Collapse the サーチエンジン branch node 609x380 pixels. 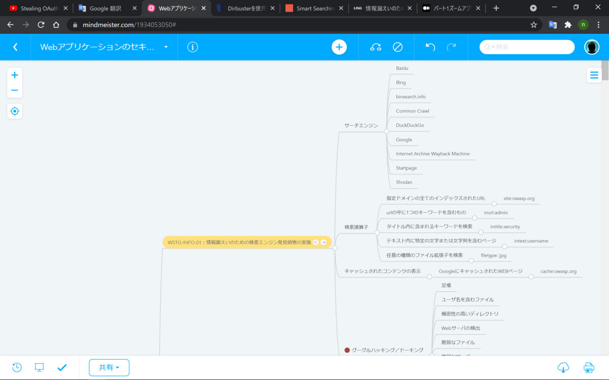(x=386, y=131)
